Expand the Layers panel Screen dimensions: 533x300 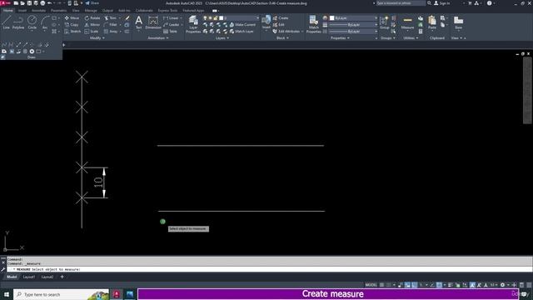coord(222,38)
